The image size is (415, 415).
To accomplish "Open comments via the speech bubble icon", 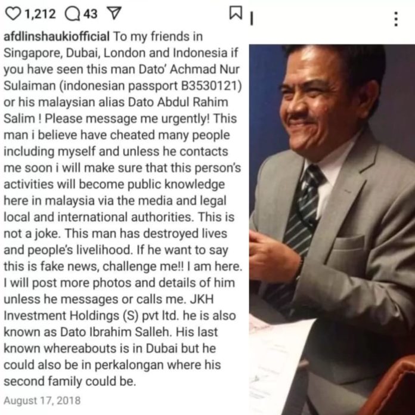I will click(73, 14).
